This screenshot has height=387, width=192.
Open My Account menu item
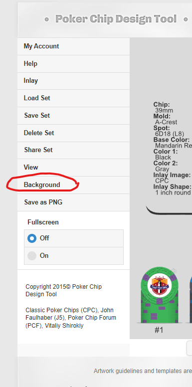[x=73, y=46]
